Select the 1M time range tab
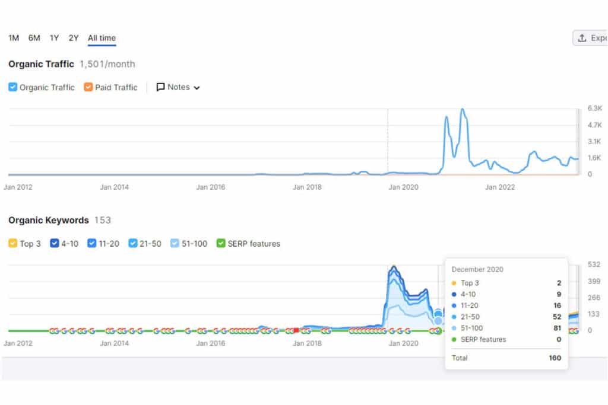608x405 pixels. [14, 38]
